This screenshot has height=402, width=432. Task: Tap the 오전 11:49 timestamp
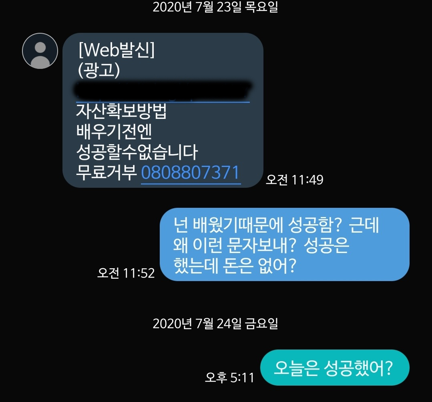(295, 180)
